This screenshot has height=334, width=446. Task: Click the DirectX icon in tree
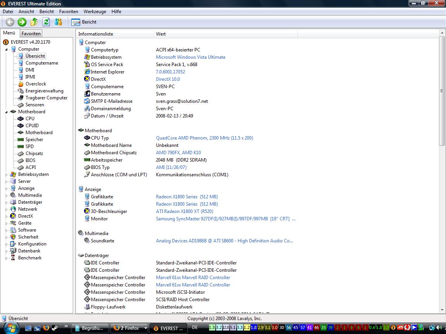(x=13, y=216)
